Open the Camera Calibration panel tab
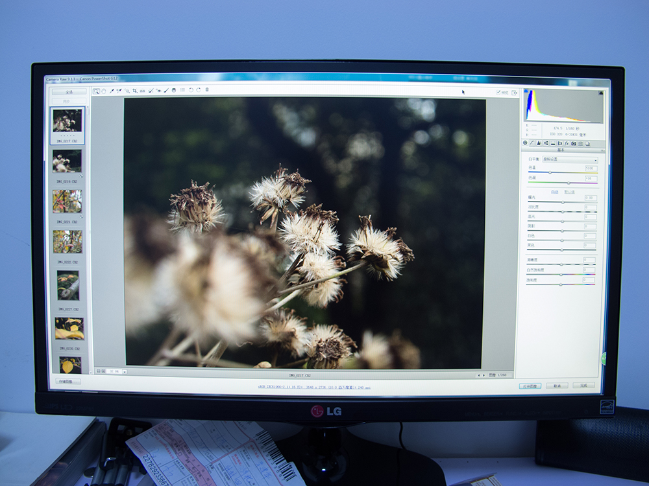Viewport: 649px width, 486px height. (574, 143)
